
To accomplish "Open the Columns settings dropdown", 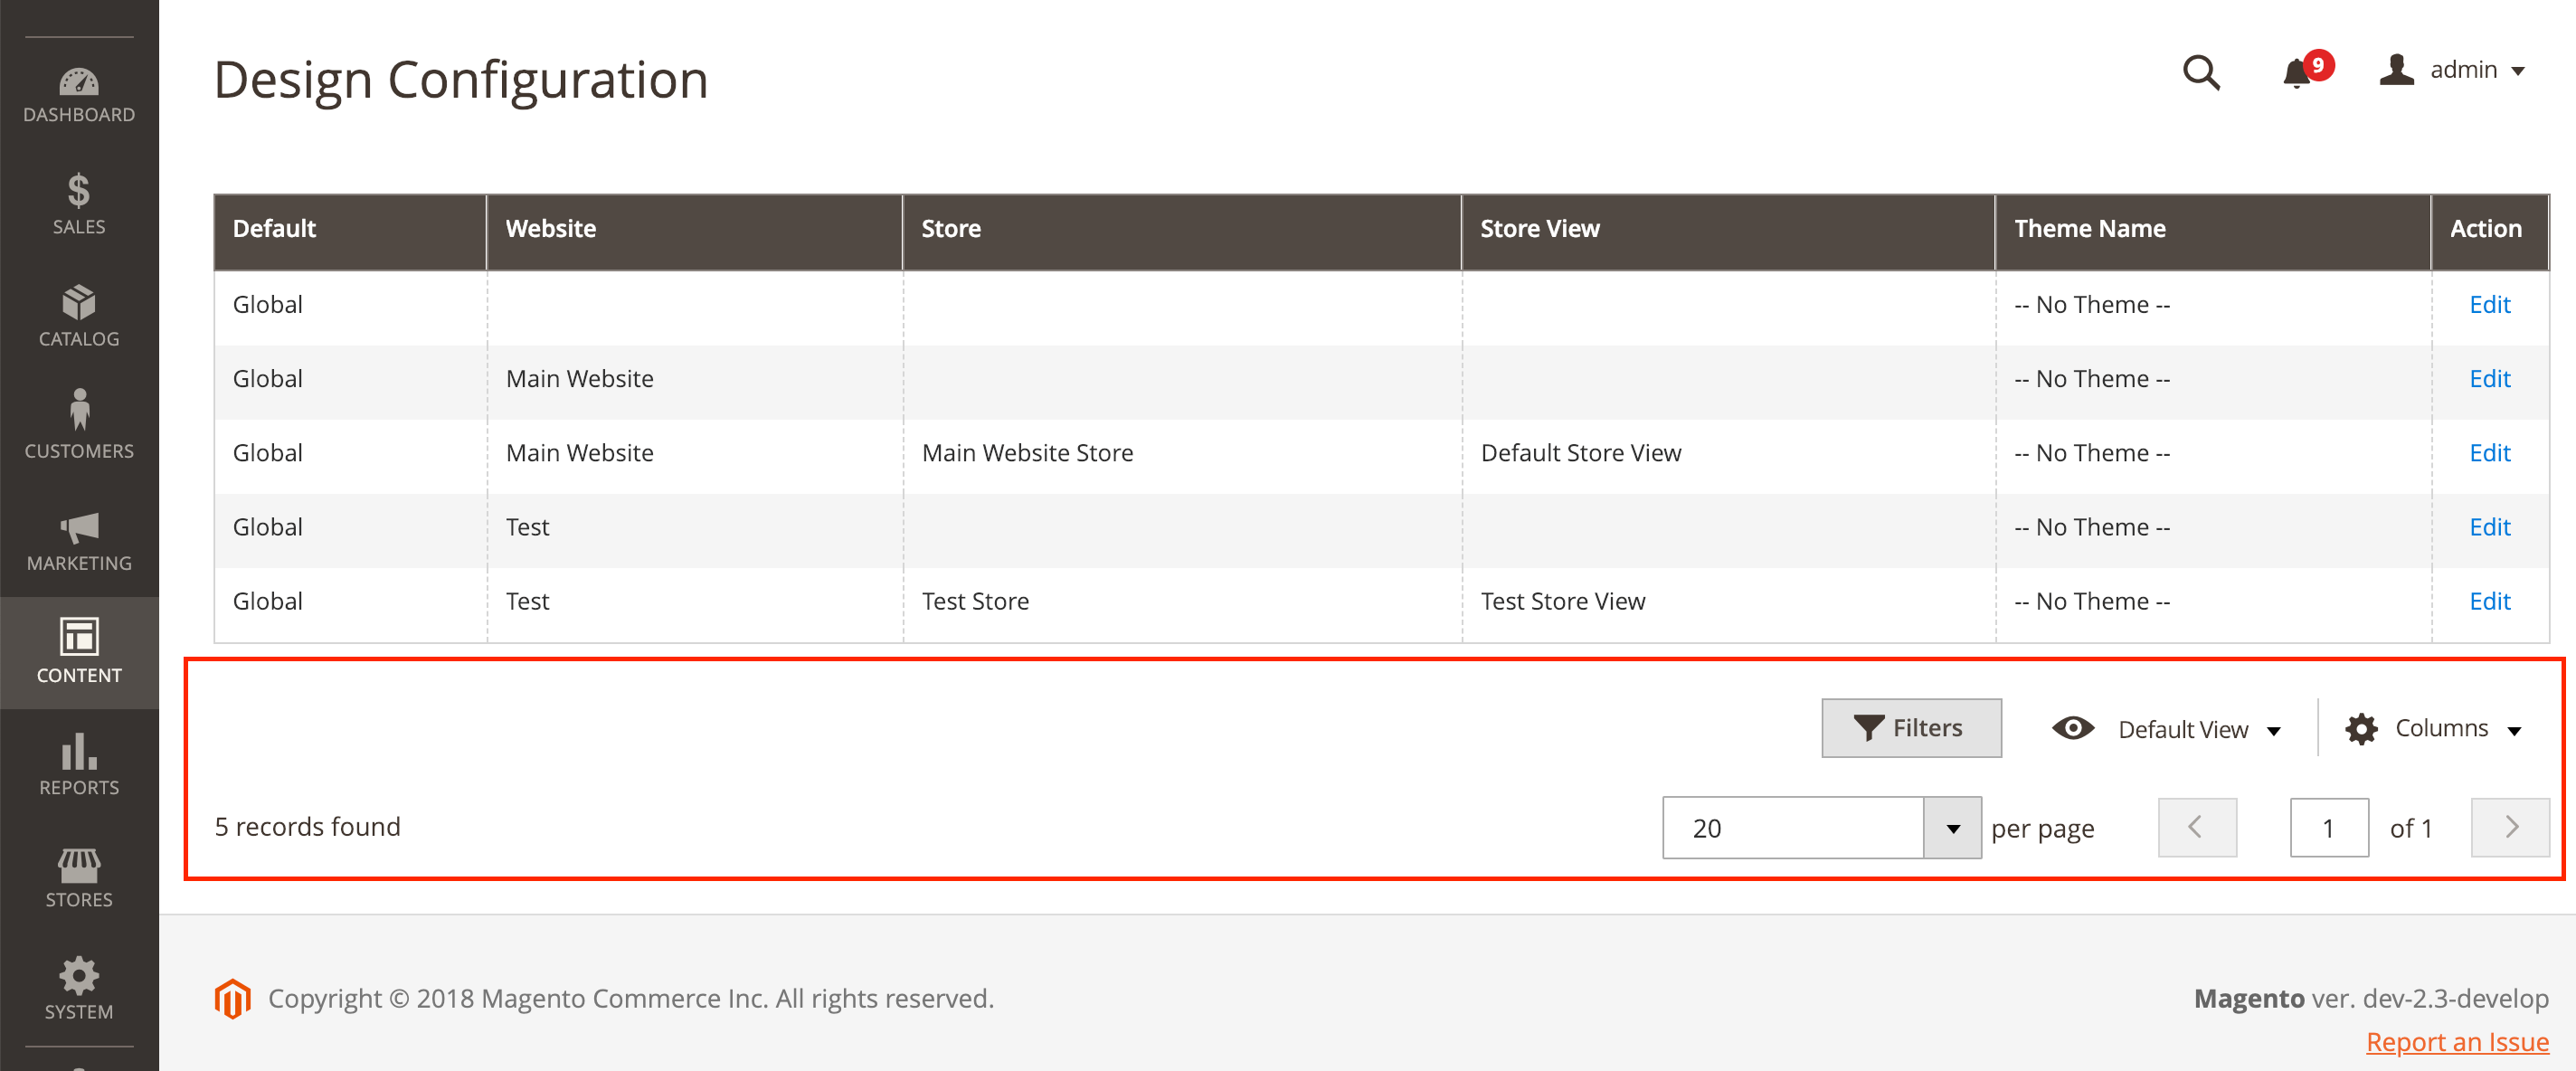I will (x=2434, y=728).
